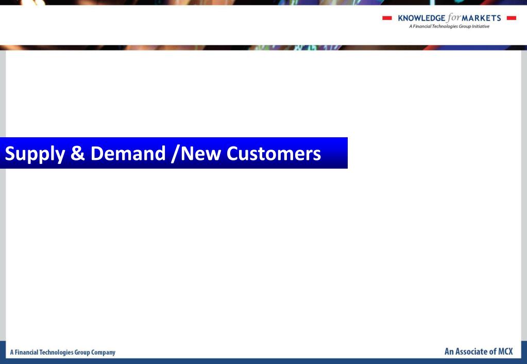Click the dark blue bar along the slide bottom
Image resolution: width=527 pixels, height=364 pixels.
pos(264,361)
